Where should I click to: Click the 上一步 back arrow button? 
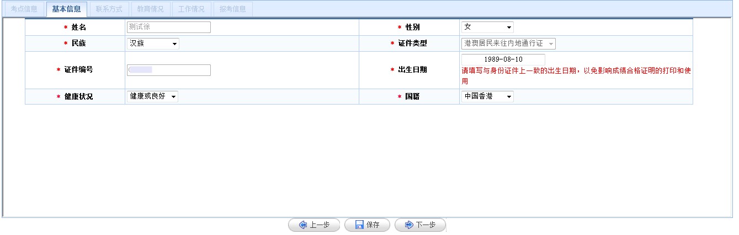point(313,225)
